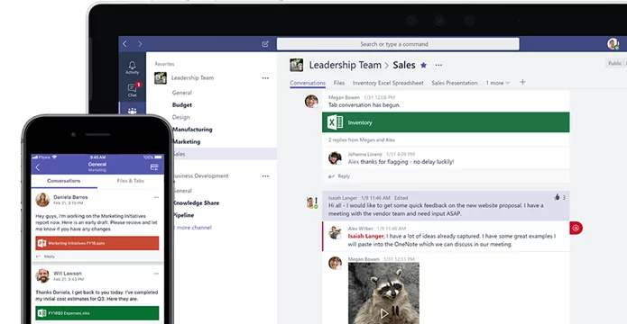
Task: Open the Inventory Excel Spreadsheet tab
Action: [388, 83]
